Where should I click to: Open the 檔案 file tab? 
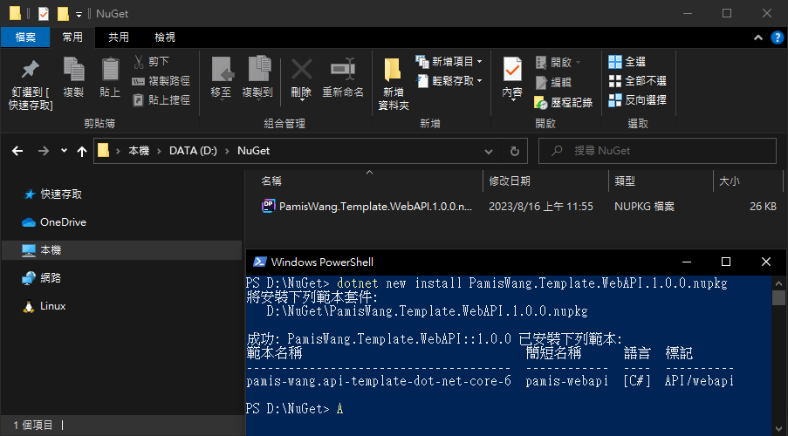(x=25, y=37)
